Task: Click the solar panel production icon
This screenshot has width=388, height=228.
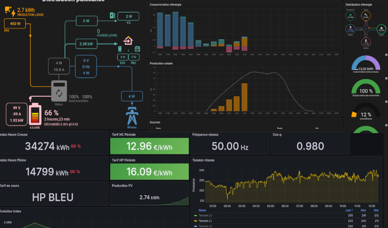Action: coord(10,10)
